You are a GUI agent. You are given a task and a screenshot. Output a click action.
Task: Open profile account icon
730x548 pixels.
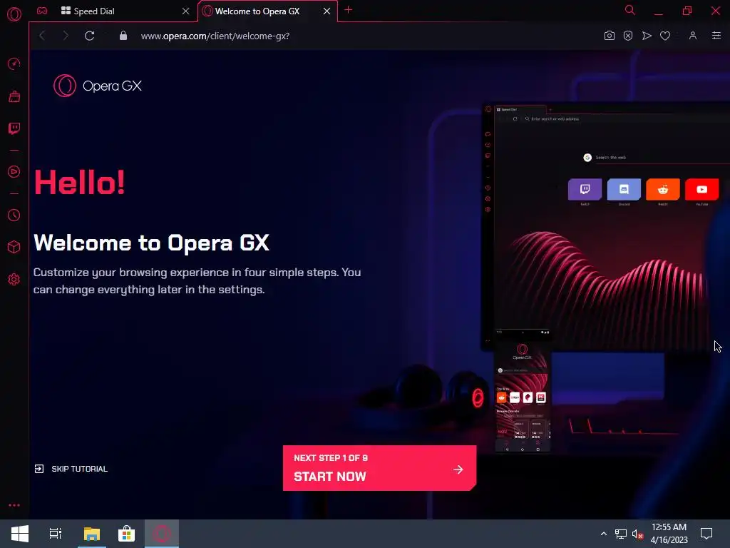[693, 36]
